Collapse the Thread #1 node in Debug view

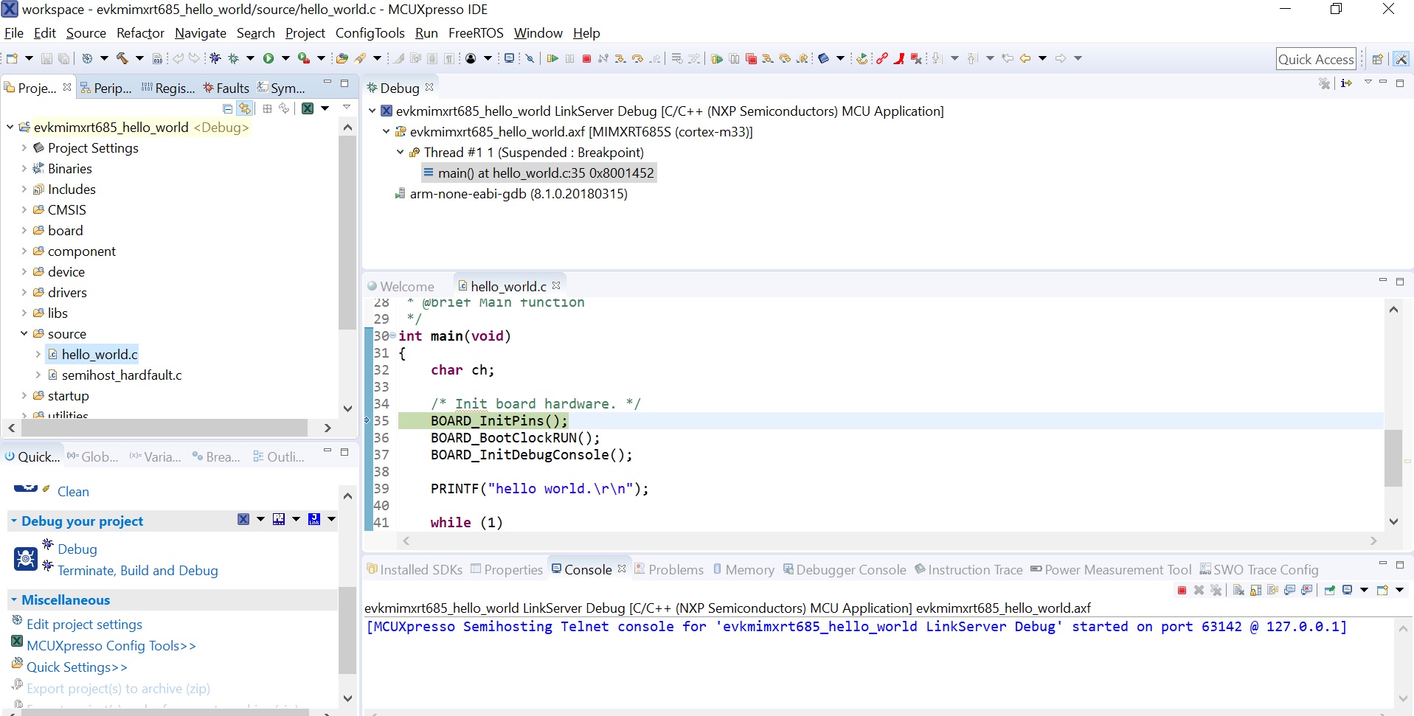click(x=401, y=153)
